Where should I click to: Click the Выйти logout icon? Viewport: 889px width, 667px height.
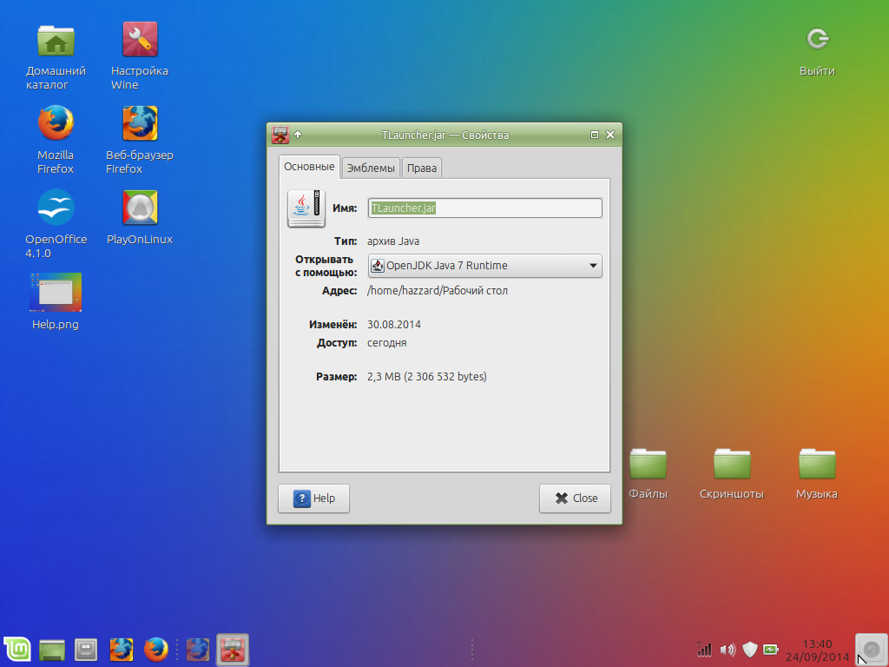click(817, 39)
